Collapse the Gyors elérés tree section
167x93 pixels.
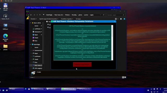coord(31,23)
